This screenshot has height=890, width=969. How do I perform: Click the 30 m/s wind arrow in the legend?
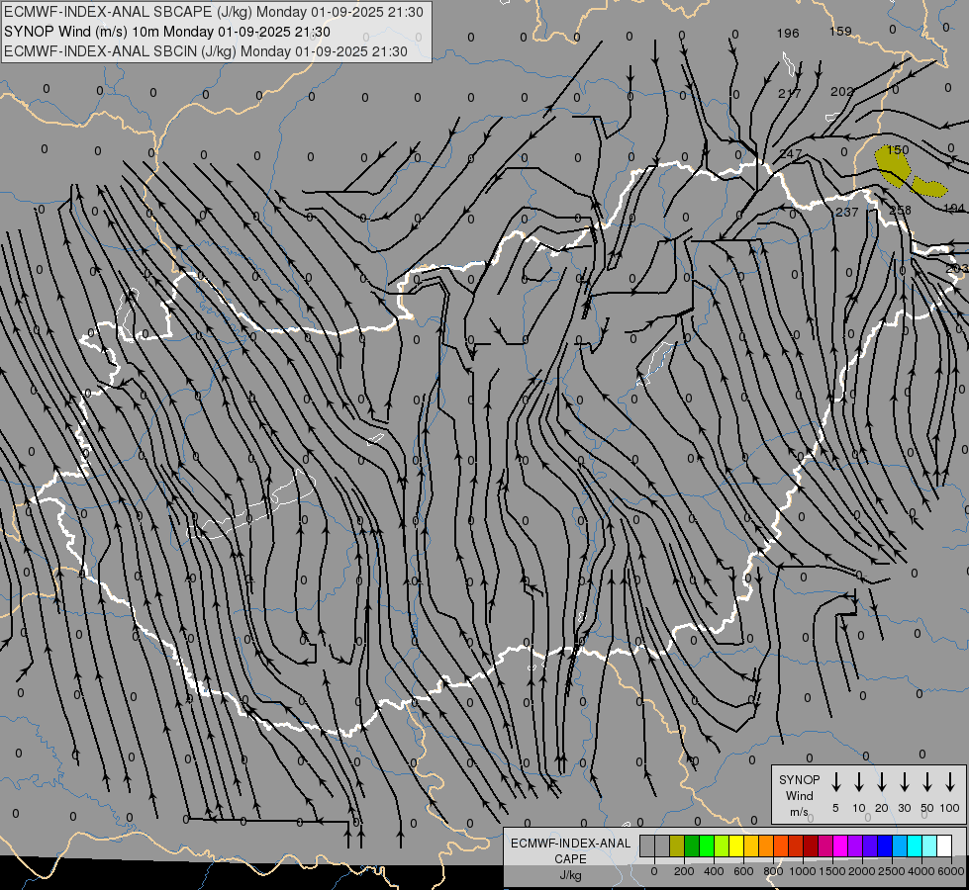point(904,782)
